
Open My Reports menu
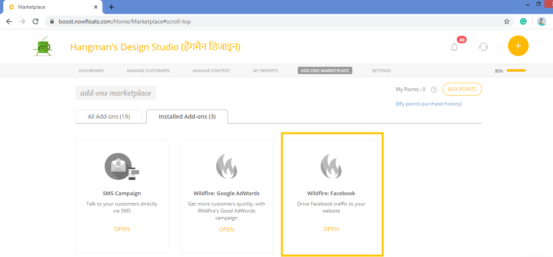click(266, 70)
